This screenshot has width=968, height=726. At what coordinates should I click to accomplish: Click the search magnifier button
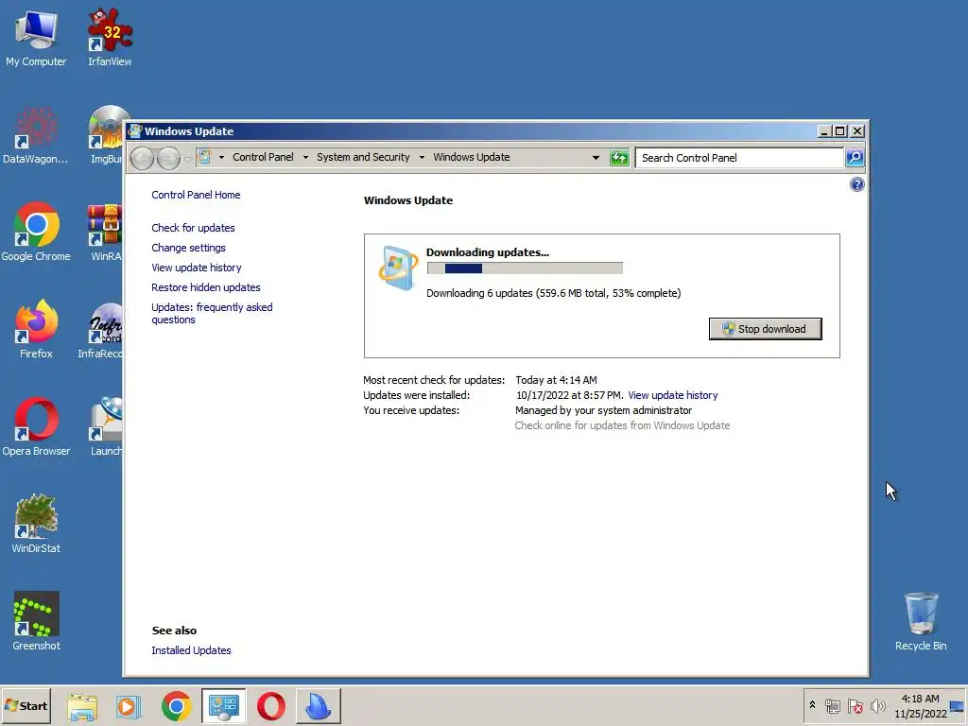pos(855,158)
